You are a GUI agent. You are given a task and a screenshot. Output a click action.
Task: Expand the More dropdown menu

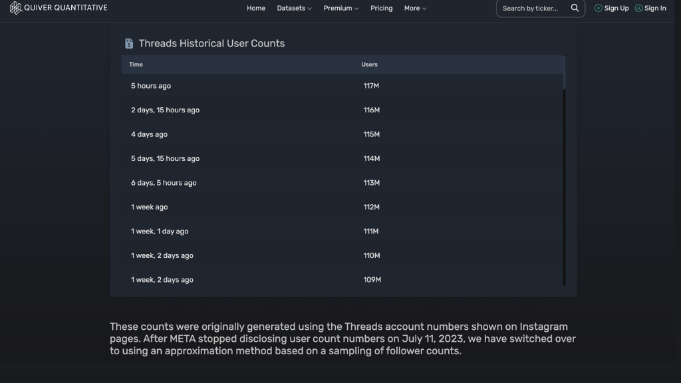[x=415, y=8]
